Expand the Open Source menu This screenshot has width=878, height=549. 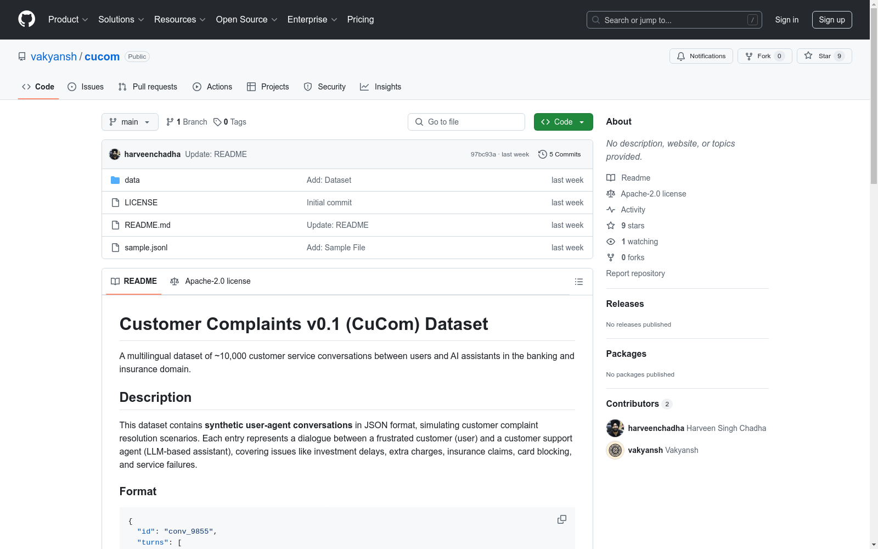click(246, 20)
